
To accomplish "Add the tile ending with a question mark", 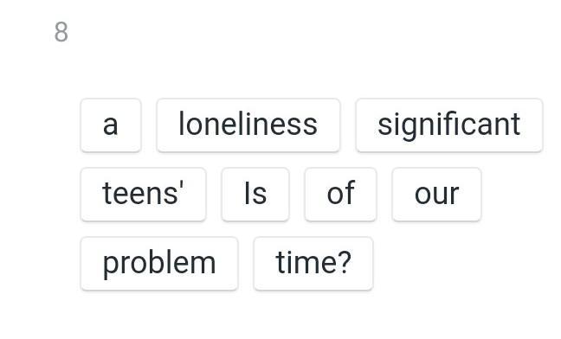I will [313, 264].
